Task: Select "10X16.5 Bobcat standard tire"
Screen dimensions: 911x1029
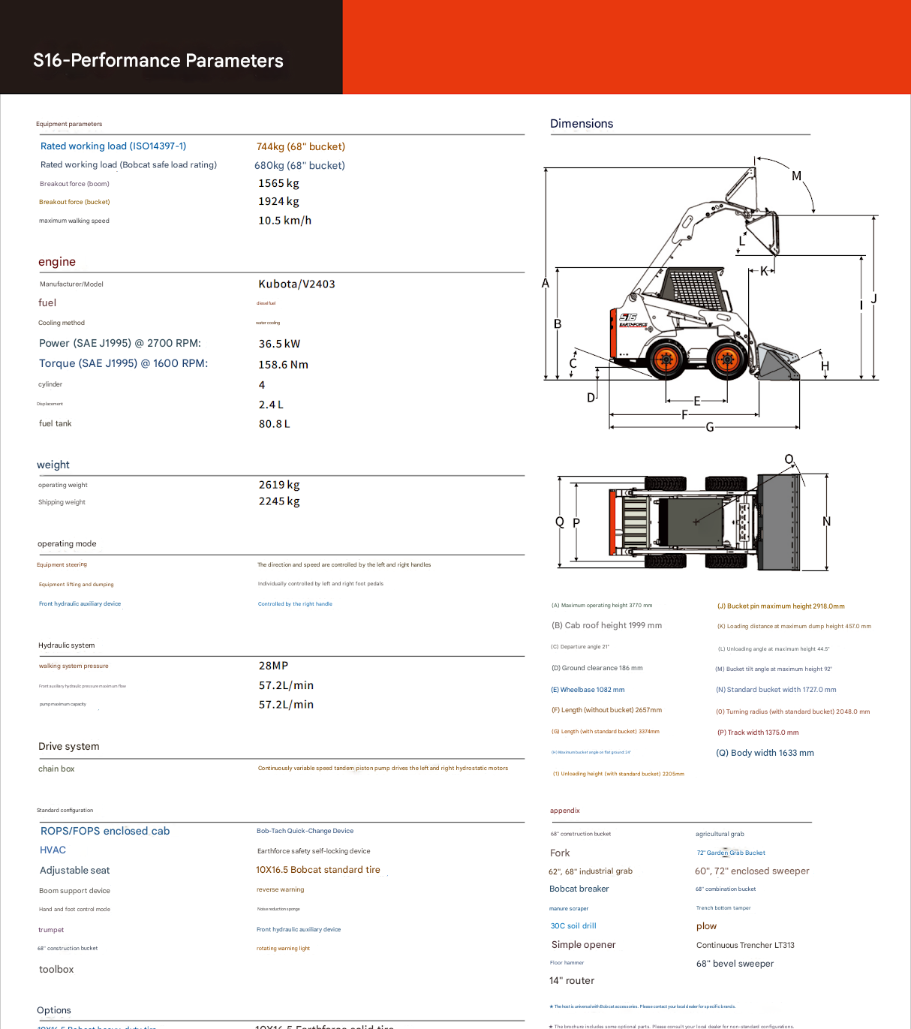Action: click(x=318, y=870)
